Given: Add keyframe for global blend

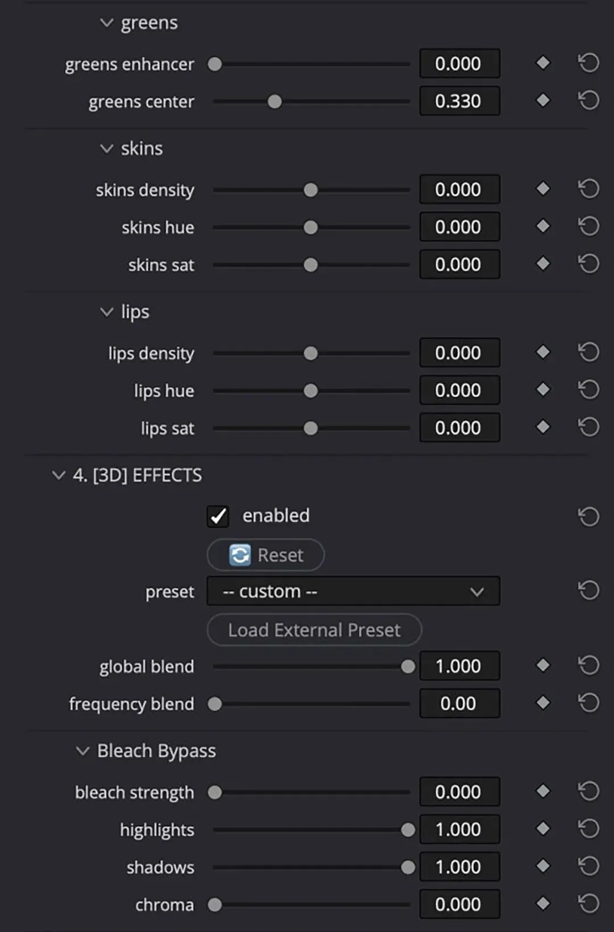Looking at the screenshot, I should pos(543,665).
